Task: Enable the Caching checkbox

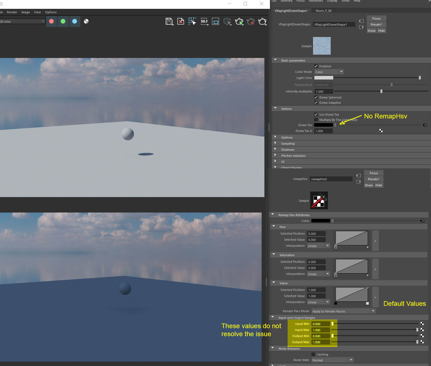Action: pyautogui.click(x=313, y=354)
